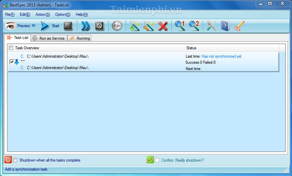292x176 pixels.
Task: Maximize the BestSync window
Action: [270, 4]
